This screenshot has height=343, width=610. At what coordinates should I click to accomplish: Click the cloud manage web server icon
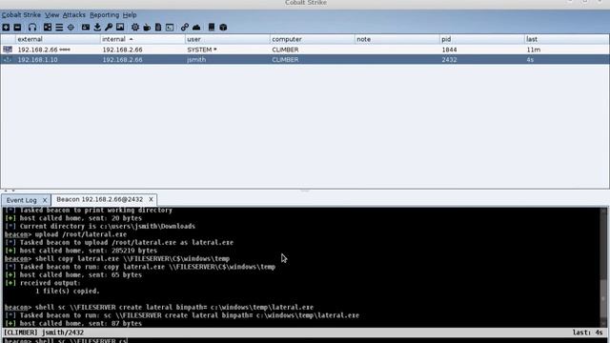coord(196,28)
